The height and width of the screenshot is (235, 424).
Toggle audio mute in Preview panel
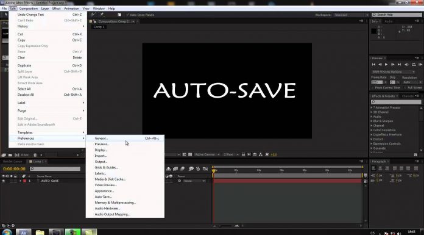click(406, 65)
